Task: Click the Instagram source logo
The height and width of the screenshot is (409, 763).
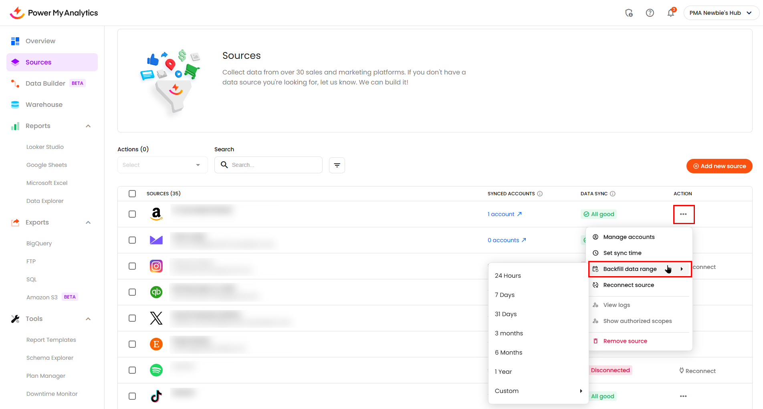Action: pos(156,266)
